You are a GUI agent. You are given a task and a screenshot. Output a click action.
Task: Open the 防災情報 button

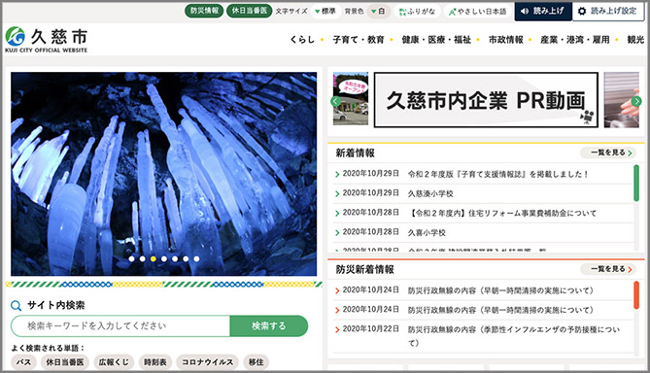tap(204, 11)
